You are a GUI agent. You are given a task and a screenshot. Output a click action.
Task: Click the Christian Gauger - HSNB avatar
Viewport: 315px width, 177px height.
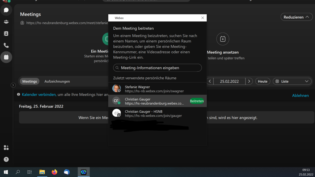click(x=116, y=113)
